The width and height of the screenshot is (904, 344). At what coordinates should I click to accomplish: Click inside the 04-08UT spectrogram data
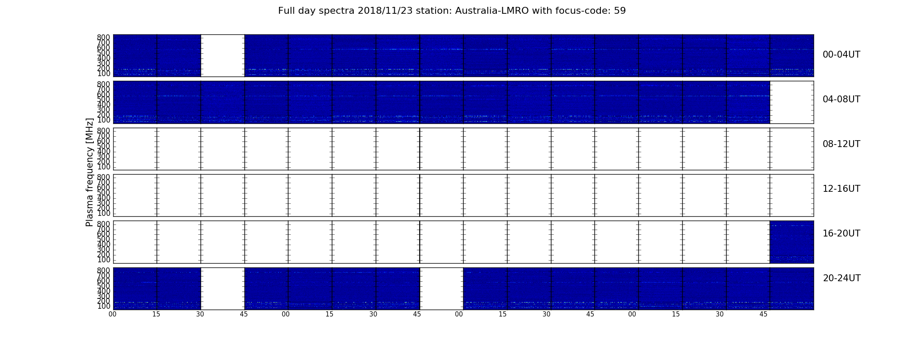[x=441, y=102]
